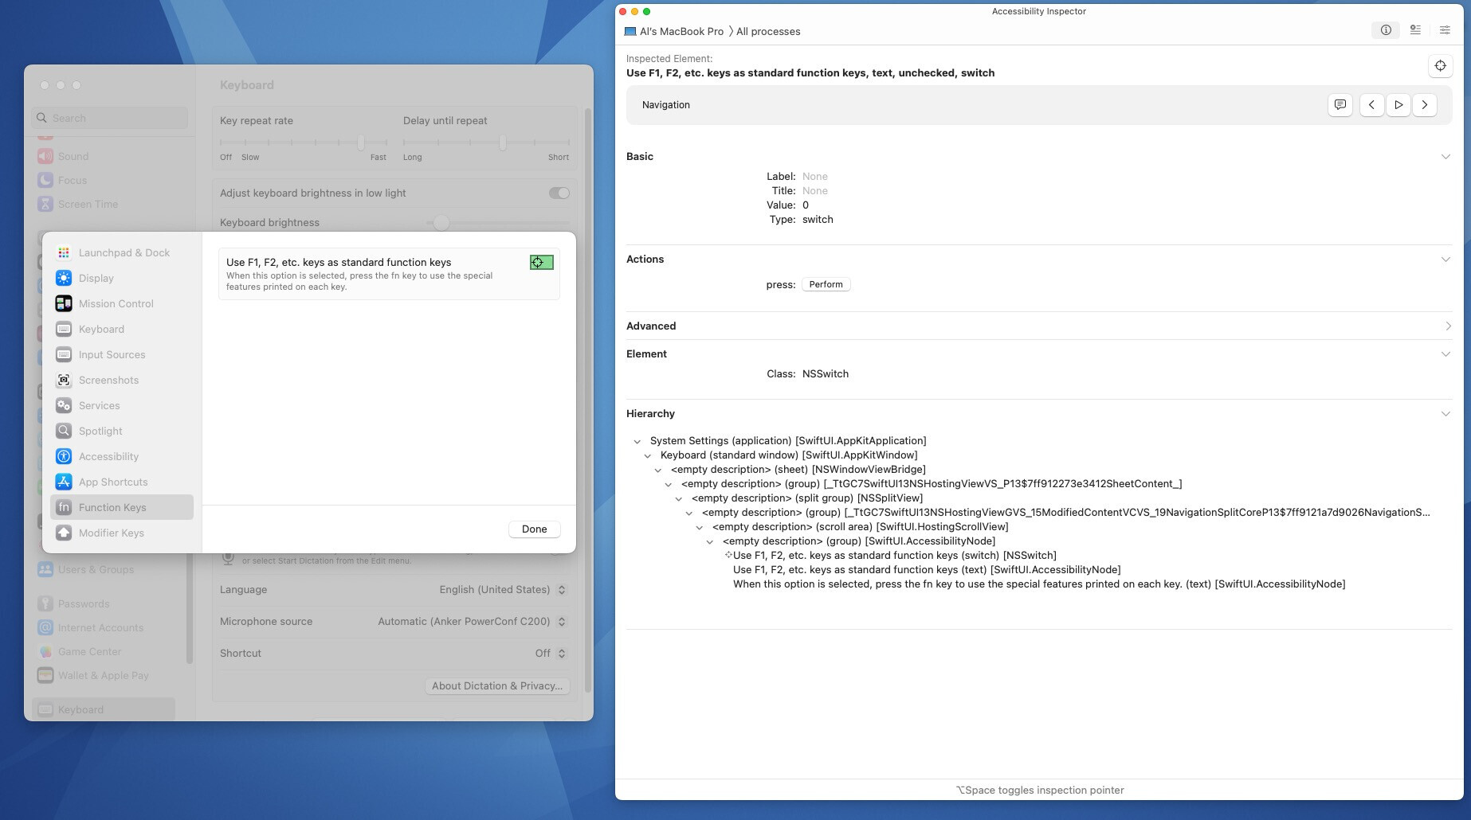Open the Language dropdown
Viewport: 1471px width, 820px height.
pos(561,589)
